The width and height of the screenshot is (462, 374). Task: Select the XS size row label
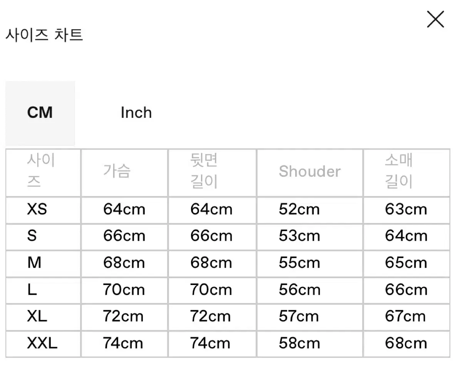[37, 210]
